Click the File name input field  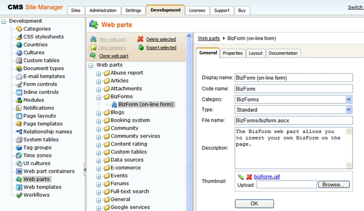point(294,120)
